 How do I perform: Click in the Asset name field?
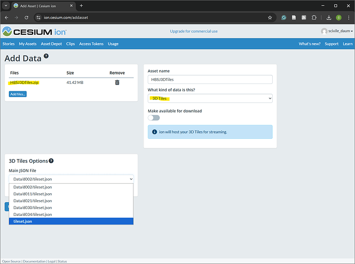pyautogui.click(x=210, y=80)
